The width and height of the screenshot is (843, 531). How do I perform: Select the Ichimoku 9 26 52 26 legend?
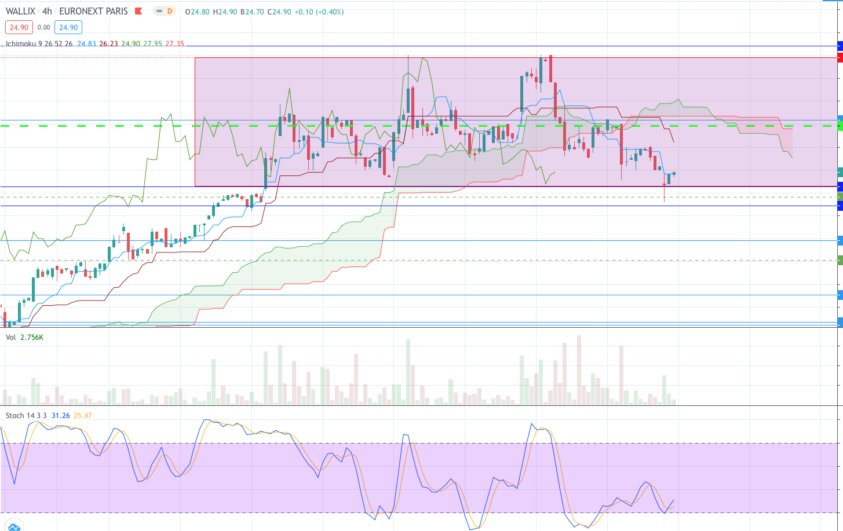click(39, 44)
